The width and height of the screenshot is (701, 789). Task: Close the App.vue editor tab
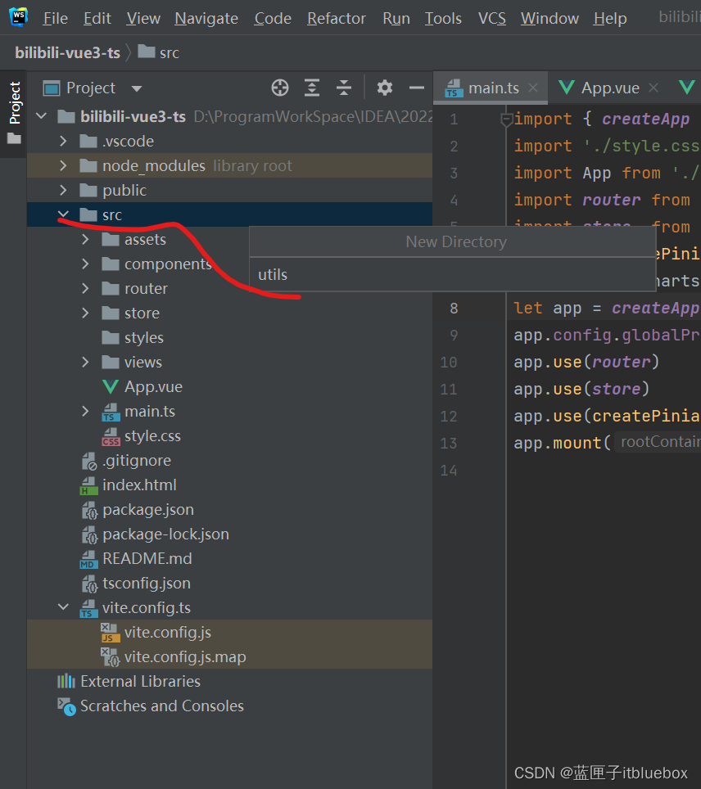pyautogui.click(x=654, y=88)
